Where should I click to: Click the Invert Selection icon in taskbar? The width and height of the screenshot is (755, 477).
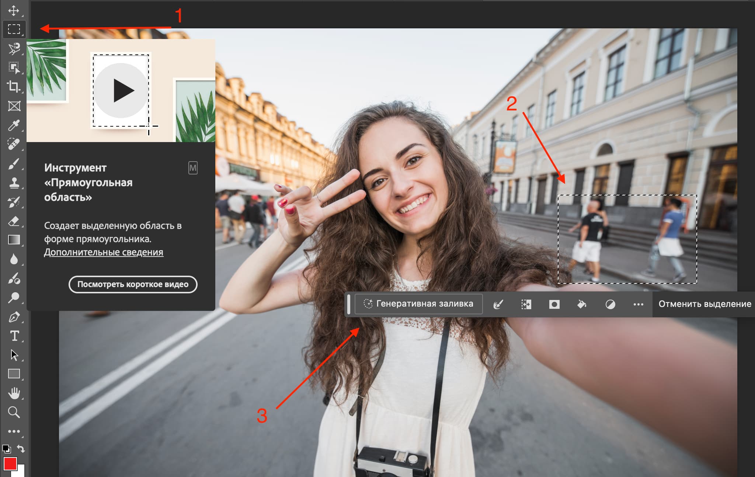point(526,304)
